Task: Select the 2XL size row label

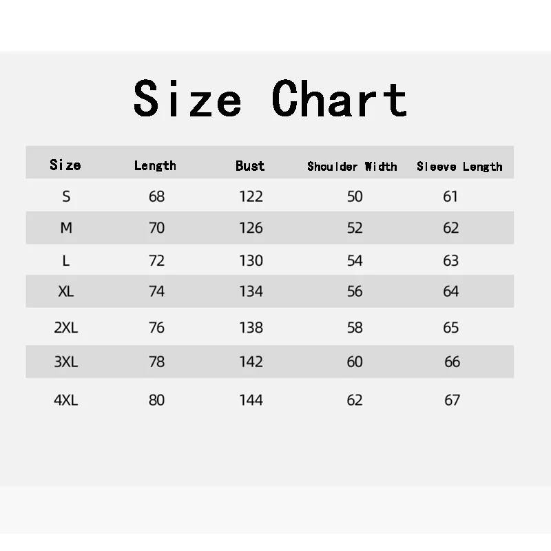Action: click(66, 328)
